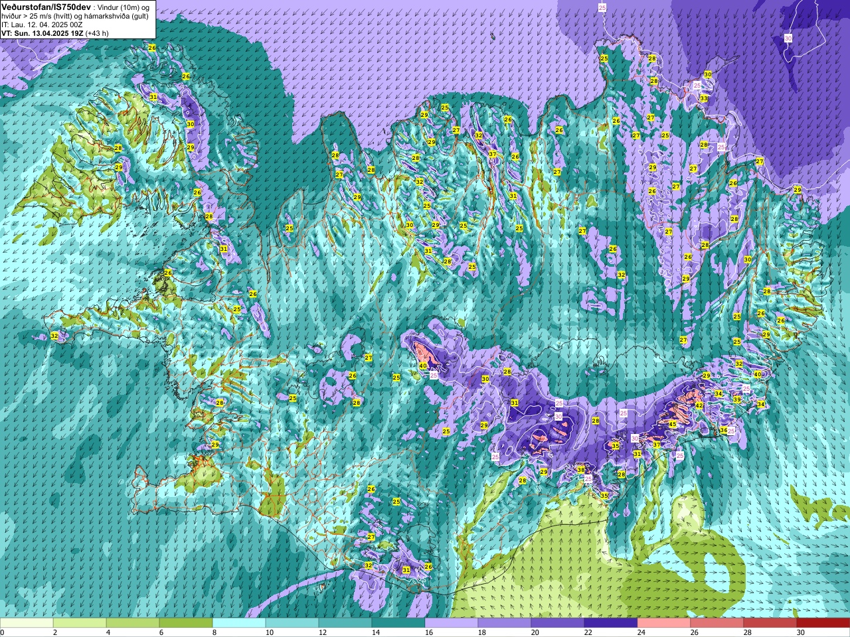
Task: Click the "VT: Sun. 13.04.2025 19Z" valid time
Action: coord(42,33)
